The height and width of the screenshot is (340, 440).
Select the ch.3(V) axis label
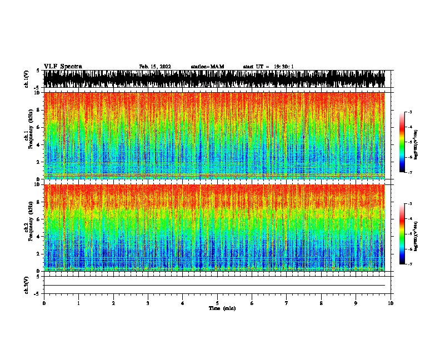(26, 285)
